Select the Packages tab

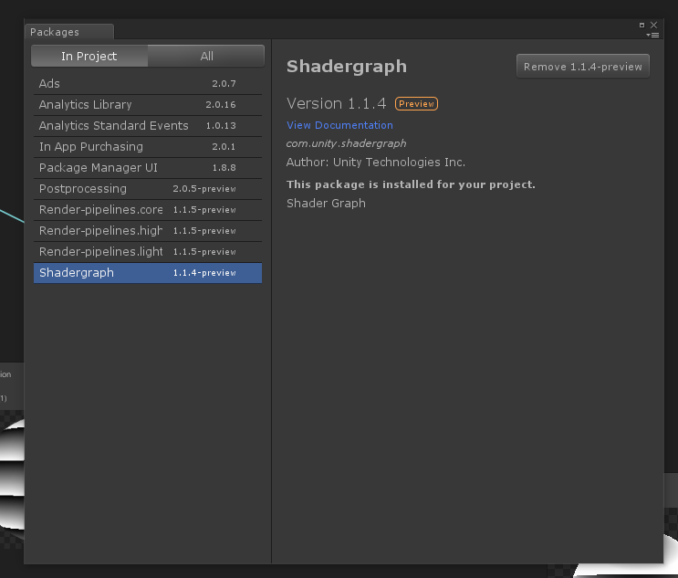tap(69, 32)
